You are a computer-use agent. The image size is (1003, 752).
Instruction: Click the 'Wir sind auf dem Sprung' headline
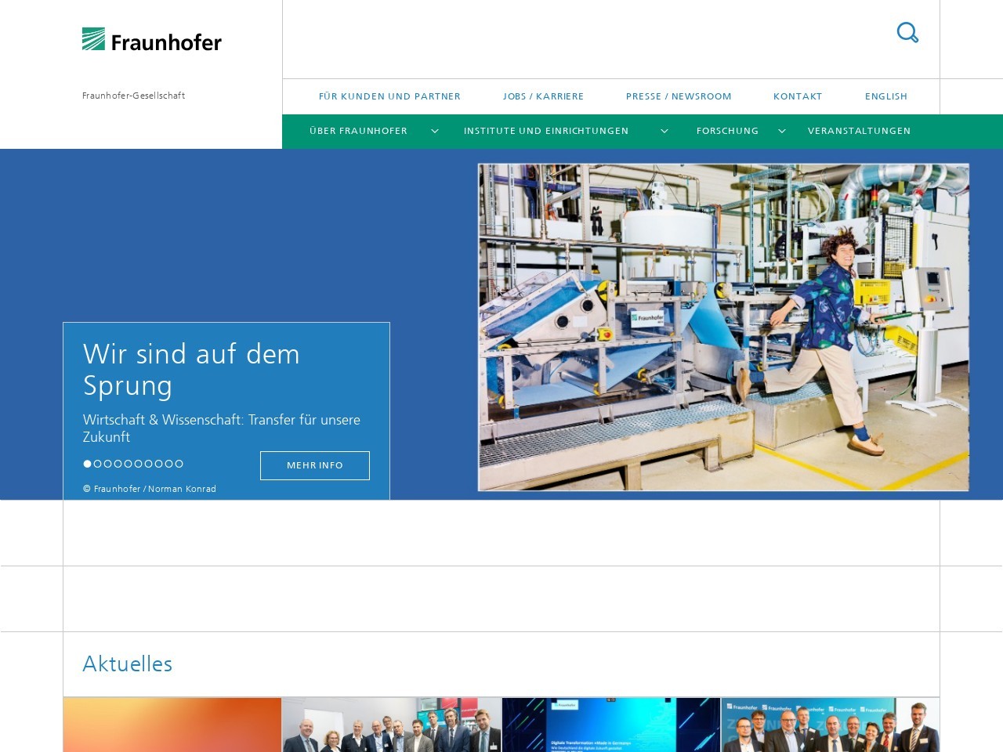[x=191, y=370]
